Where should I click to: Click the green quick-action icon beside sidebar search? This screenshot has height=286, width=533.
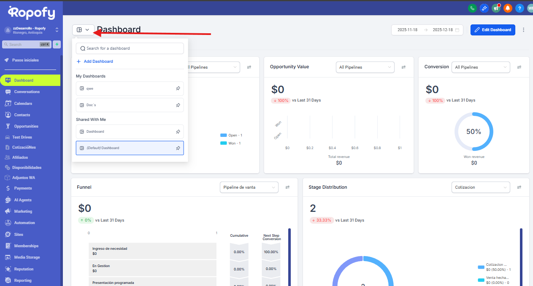coord(57,44)
